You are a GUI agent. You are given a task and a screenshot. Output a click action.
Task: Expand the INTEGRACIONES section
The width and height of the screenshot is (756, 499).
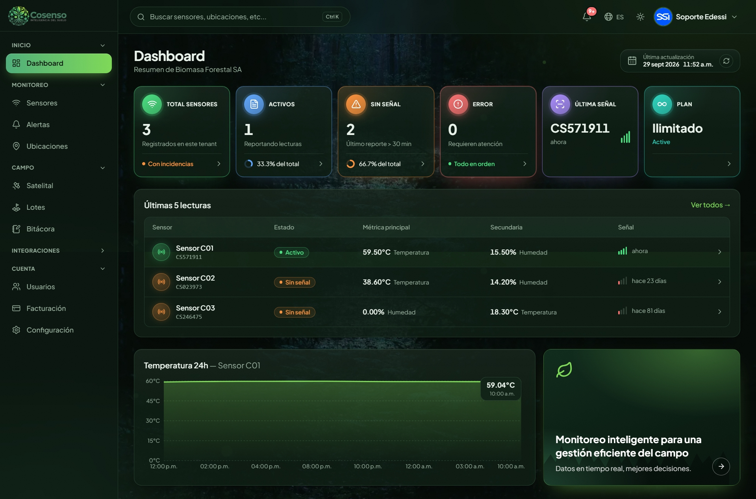(x=59, y=251)
